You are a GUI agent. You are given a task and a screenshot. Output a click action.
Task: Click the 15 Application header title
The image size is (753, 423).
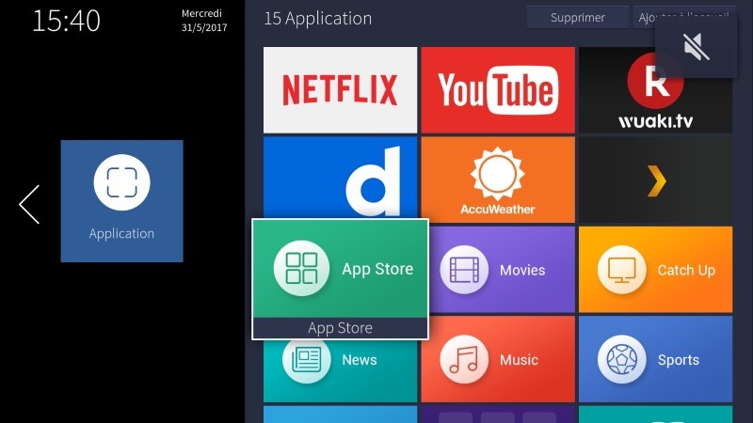coord(317,19)
